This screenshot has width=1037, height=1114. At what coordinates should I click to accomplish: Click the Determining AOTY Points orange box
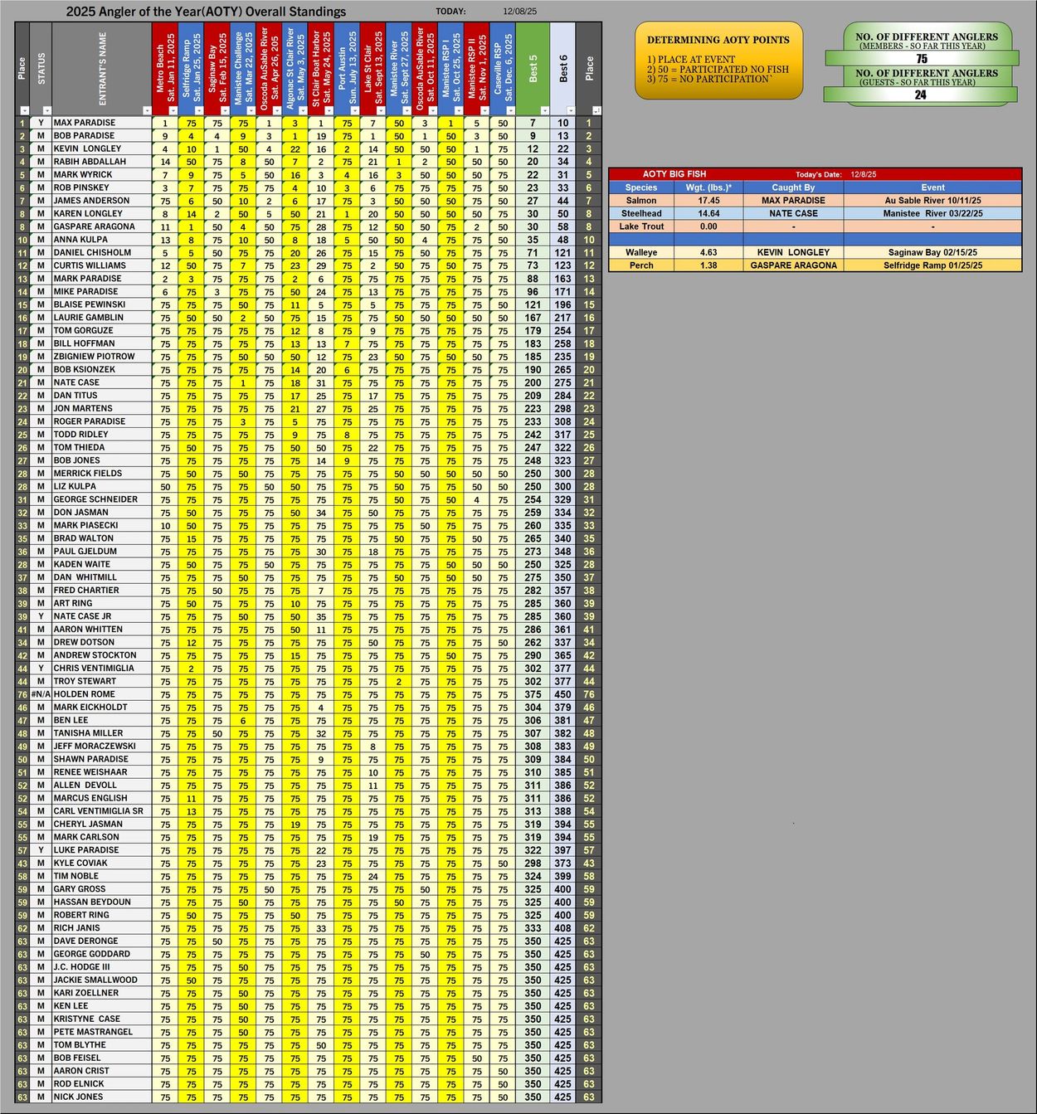click(718, 61)
